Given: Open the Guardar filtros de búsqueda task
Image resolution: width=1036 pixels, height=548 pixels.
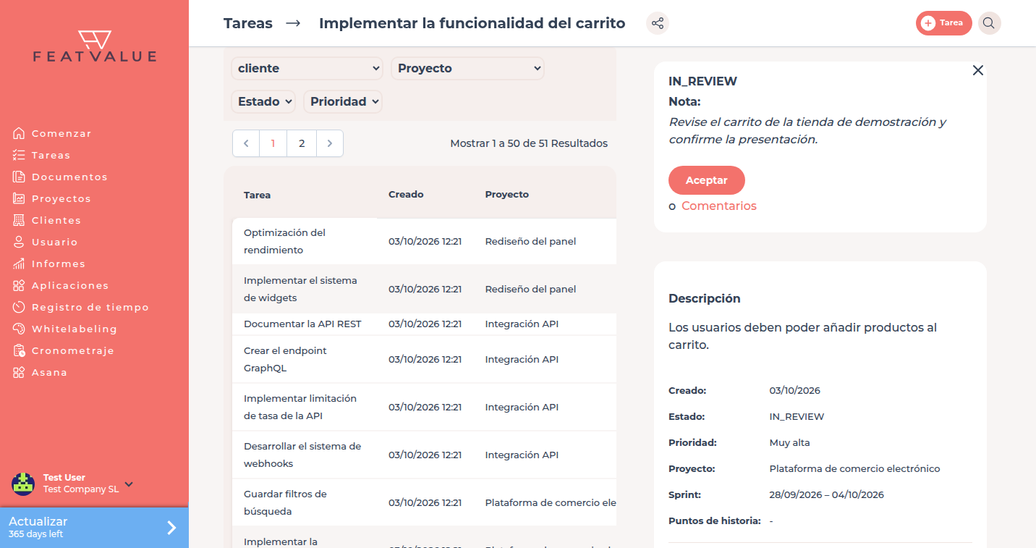Looking at the screenshot, I should coord(424,502).
